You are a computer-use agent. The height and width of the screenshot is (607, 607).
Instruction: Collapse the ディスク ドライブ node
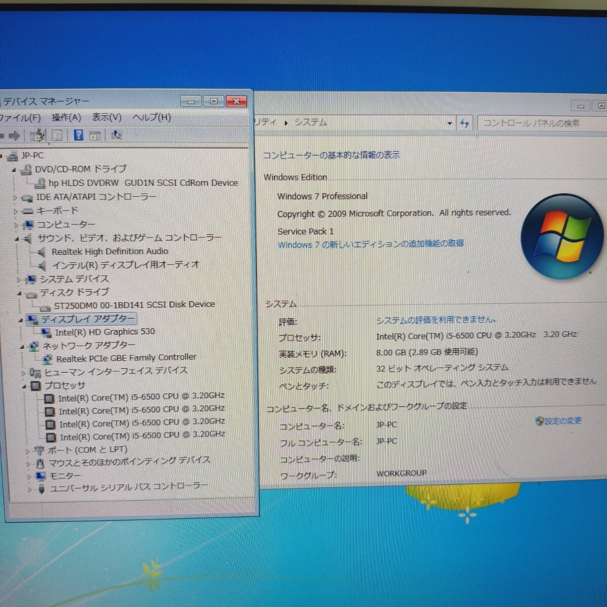click(x=20, y=293)
